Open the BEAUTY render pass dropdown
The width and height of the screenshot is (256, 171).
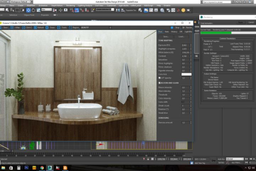85,27
